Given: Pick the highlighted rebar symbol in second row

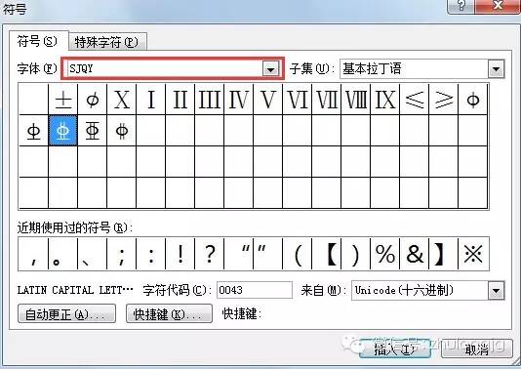Looking at the screenshot, I should pyautogui.click(x=63, y=131).
